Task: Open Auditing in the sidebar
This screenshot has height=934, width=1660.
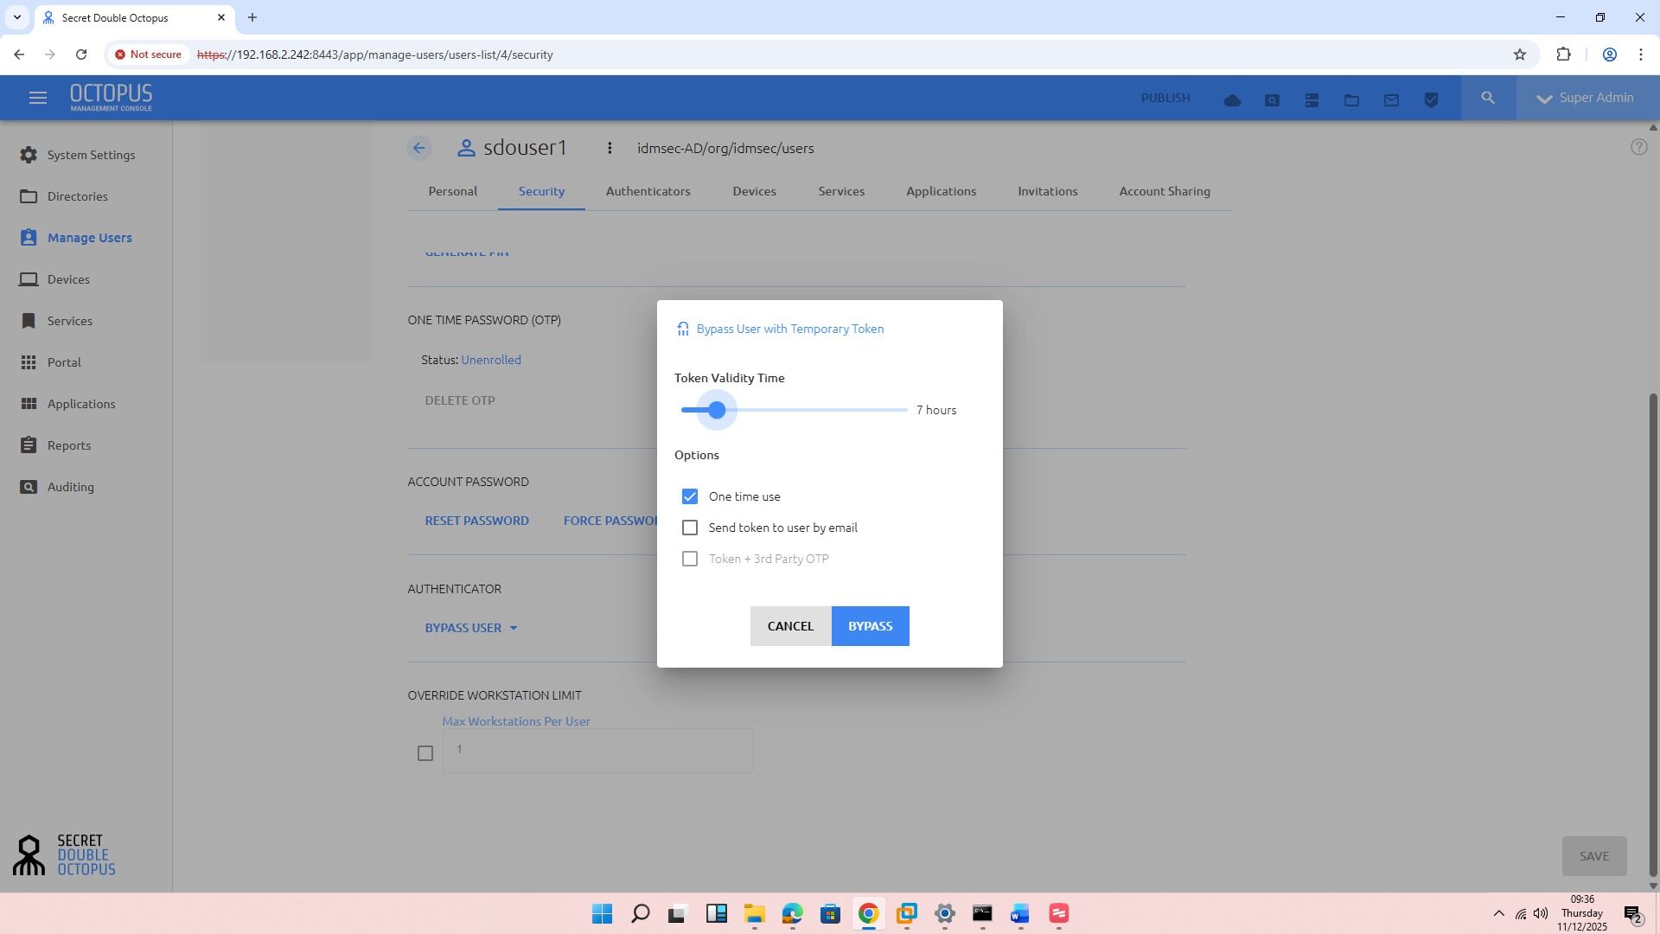Action: [x=70, y=487]
